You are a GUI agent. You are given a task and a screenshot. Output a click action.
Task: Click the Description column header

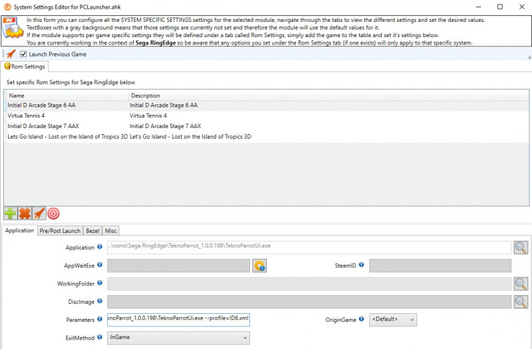[x=329, y=96]
